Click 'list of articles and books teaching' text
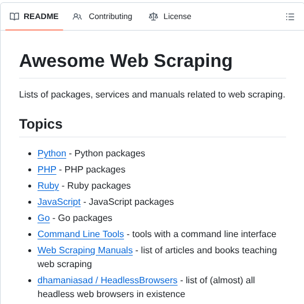This screenshot has height=304, width=304. (x=209, y=250)
